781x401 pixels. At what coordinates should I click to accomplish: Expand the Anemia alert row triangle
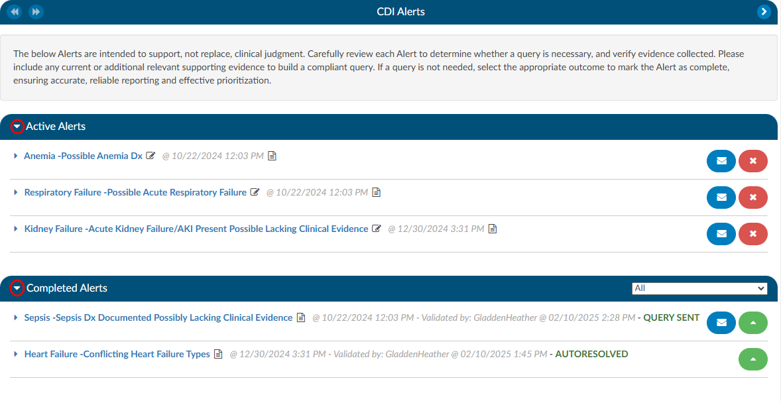(16, 156)
